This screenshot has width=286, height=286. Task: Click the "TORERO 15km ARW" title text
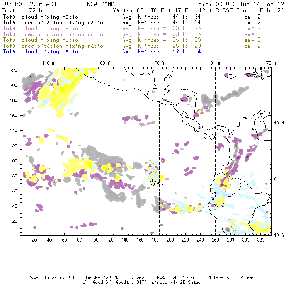[x=29, y=4]
